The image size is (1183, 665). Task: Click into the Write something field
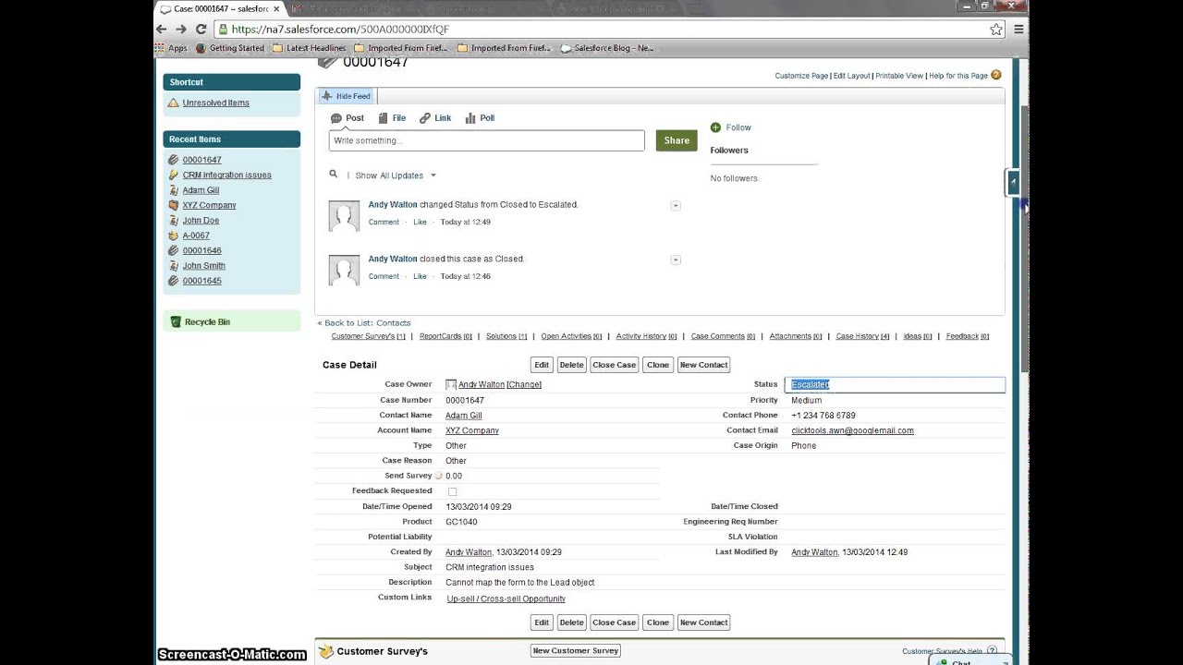coord(487,140)
